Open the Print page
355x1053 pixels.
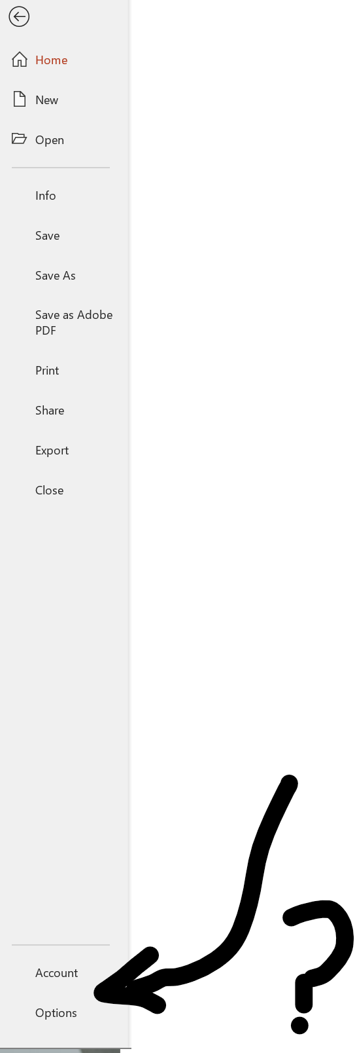click(x=47, y=371)
